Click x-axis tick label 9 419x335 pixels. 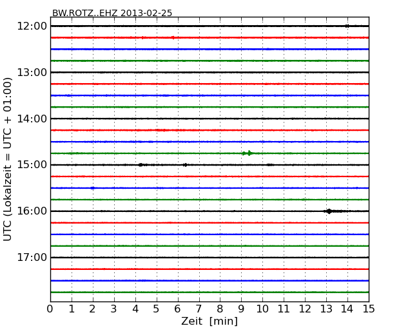pyautogui.click(x=241, y=309)
